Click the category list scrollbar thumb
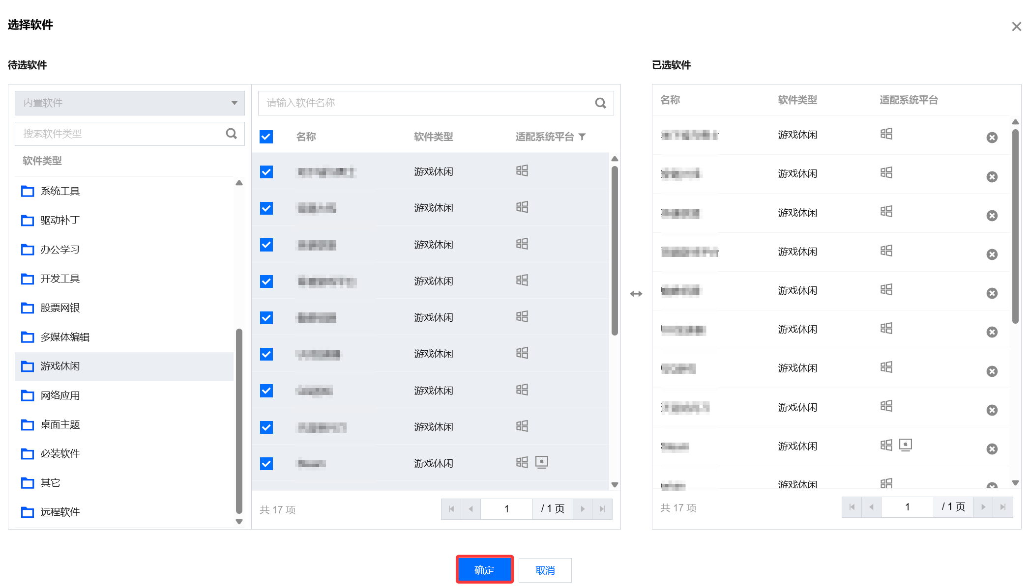Image resolution: width=1029 pixels, height=588 pixels. (239, 421)
